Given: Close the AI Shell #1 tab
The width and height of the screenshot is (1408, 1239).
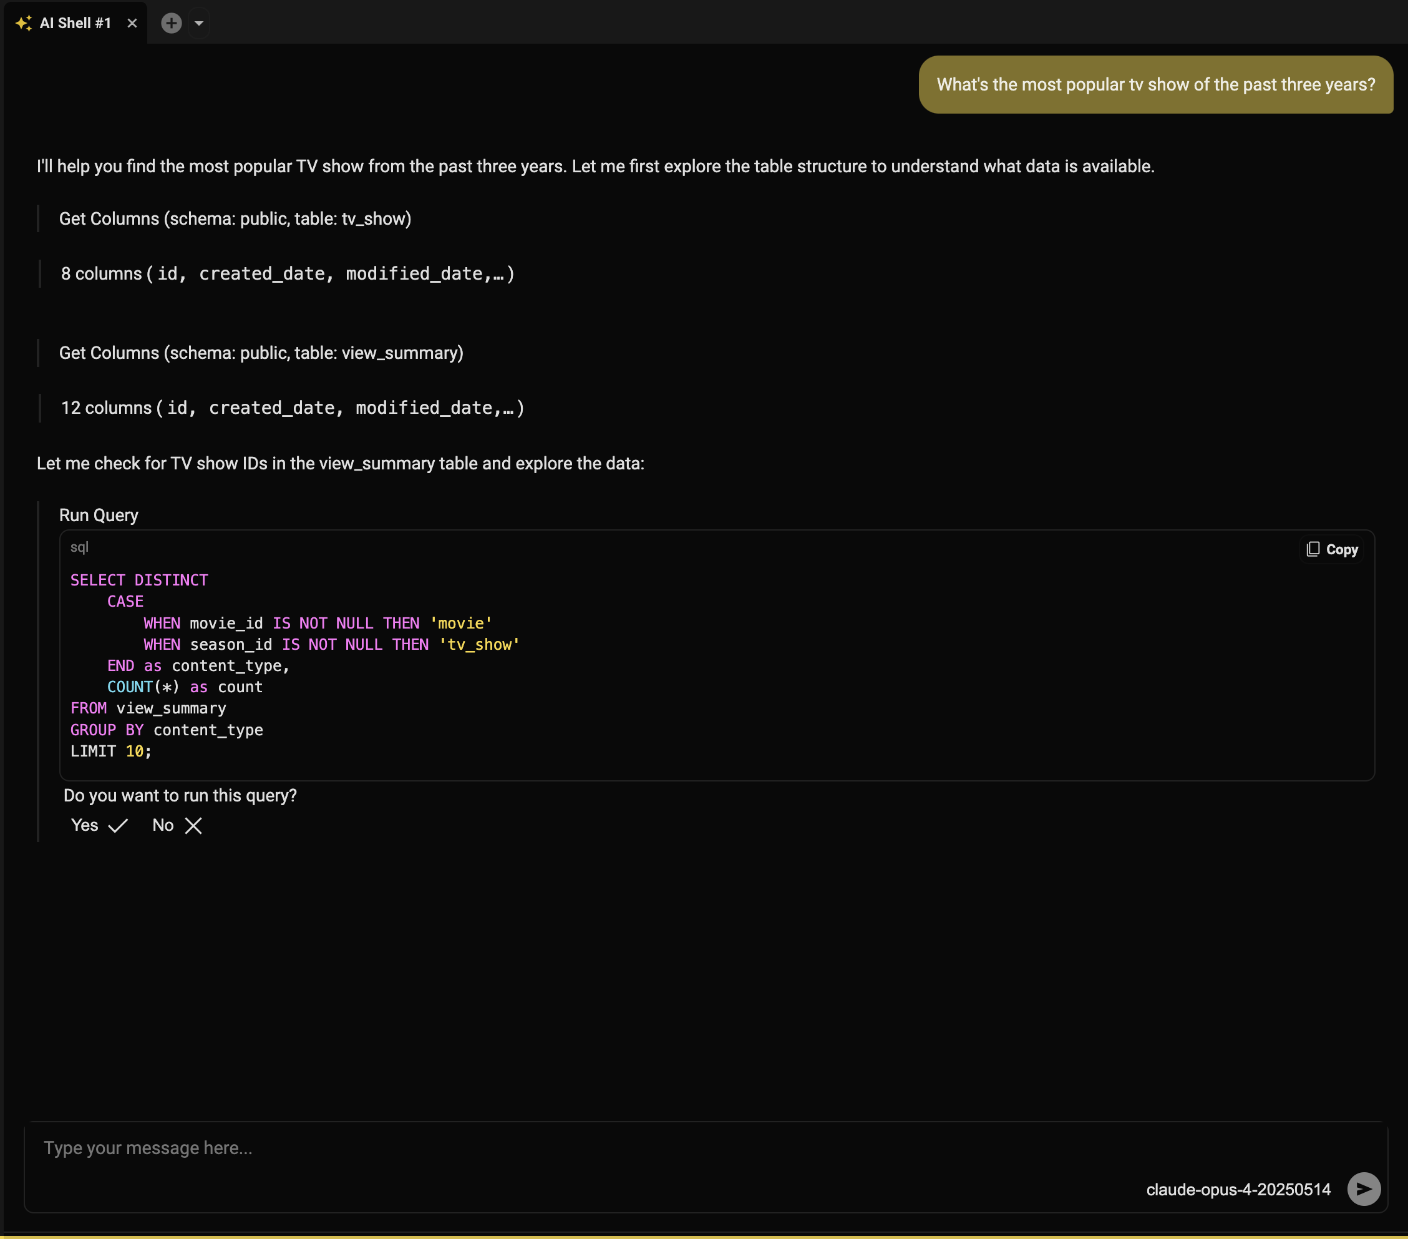Looking at the screenshot, I should click(x=132, y=24).
